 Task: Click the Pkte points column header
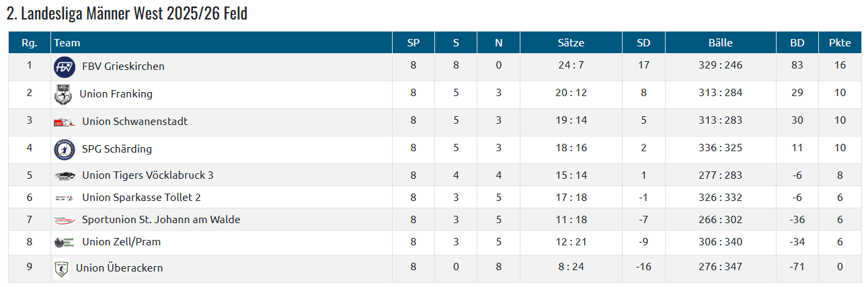coord(840,43)
